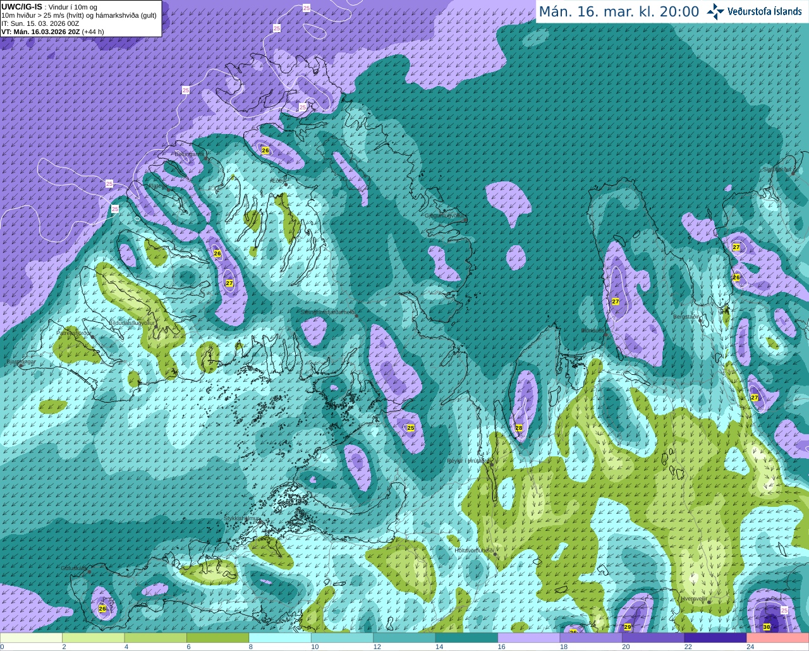Pick the 18–20 m/s legend swatch
Viewport: 809px width, 651px height.
[x=592, y=638]
